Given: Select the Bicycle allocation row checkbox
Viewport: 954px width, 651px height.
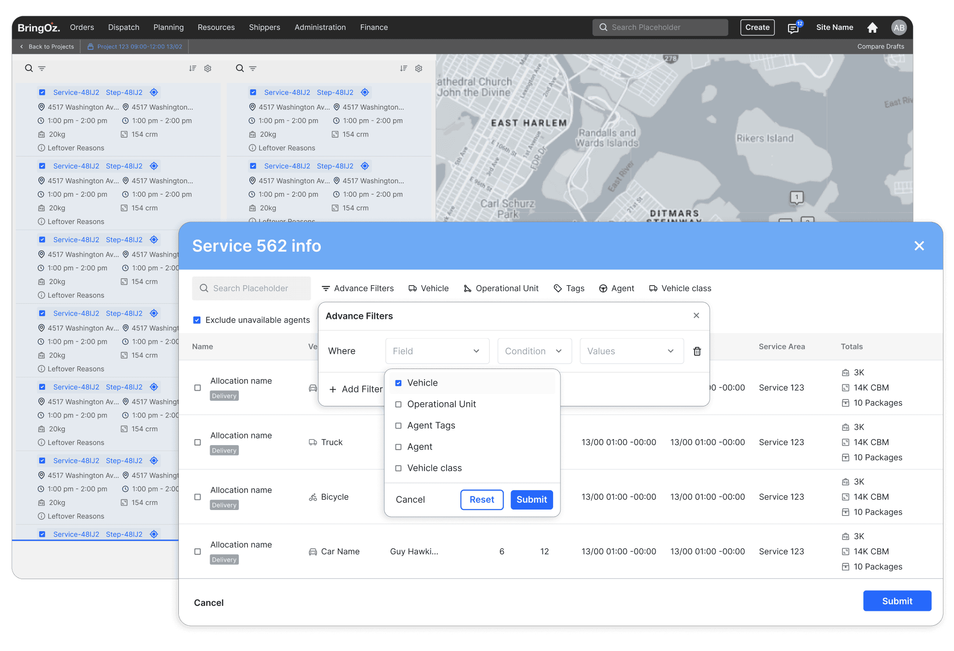Looking at the screenshot, I should point(197,497).
